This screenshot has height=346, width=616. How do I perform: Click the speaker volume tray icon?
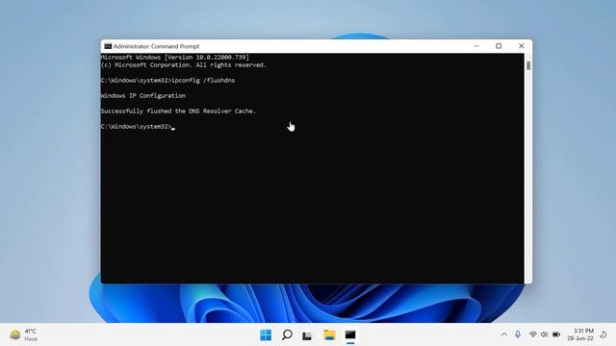coord(544,334)
